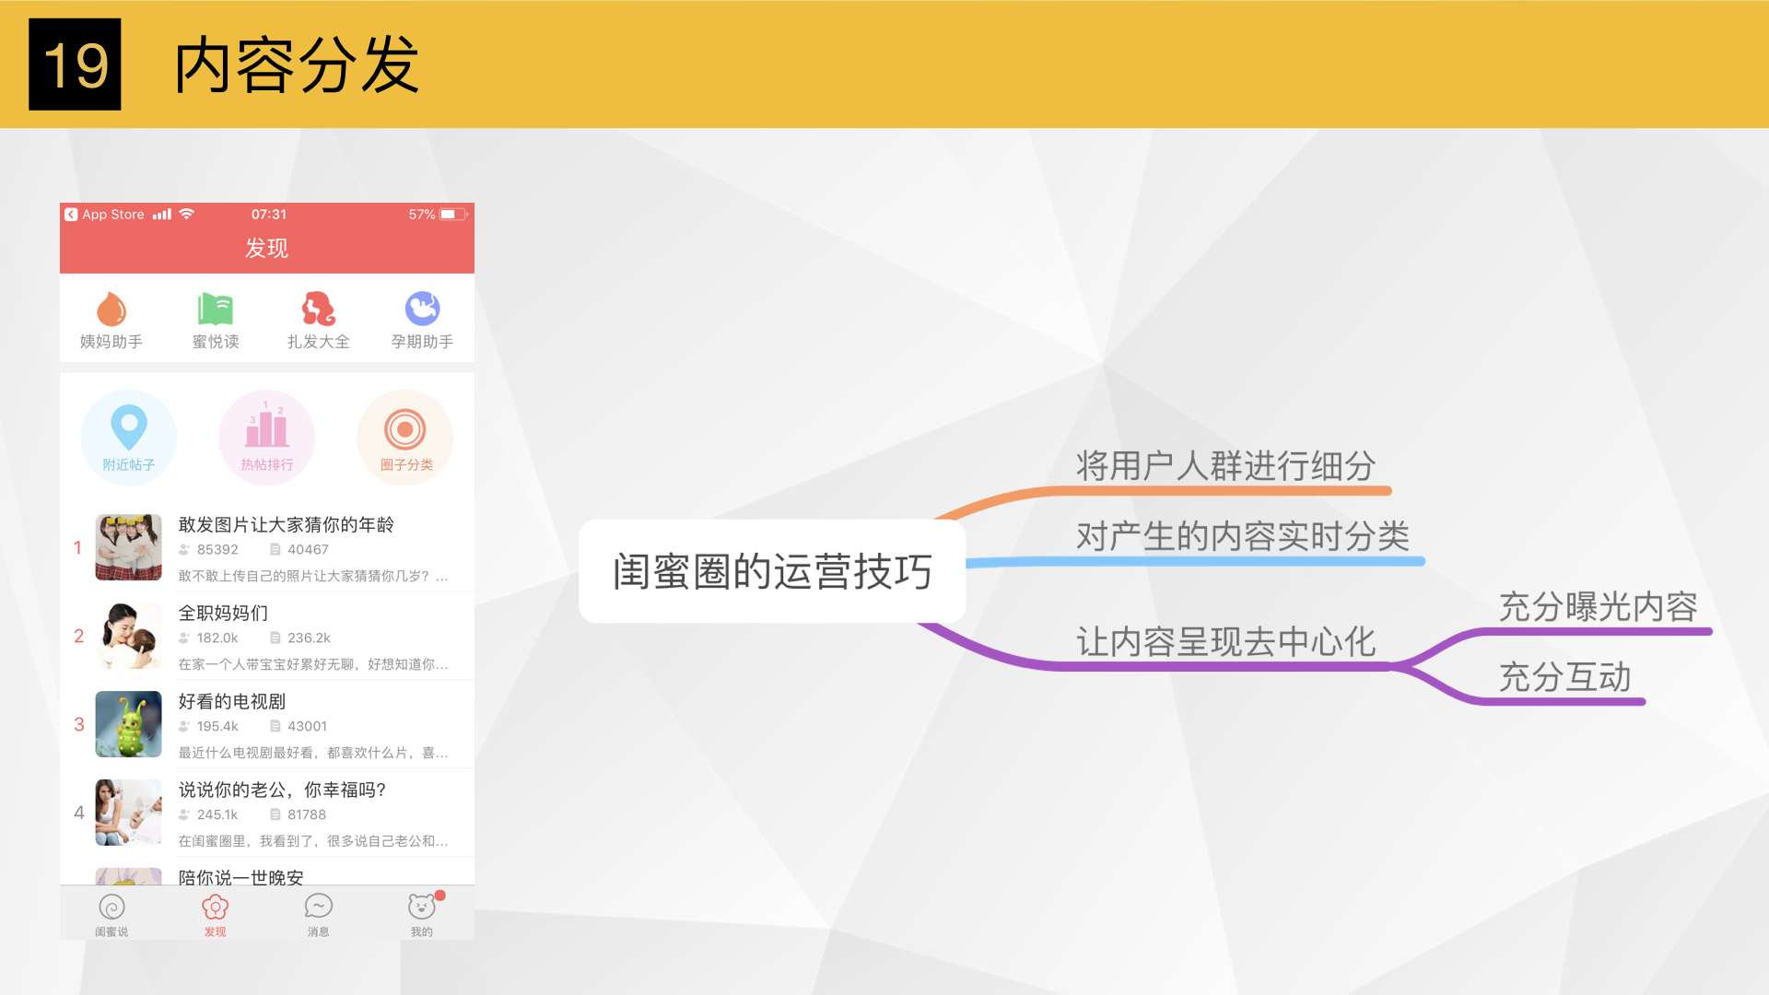1769x995 pixels.
Task: Open circle title 全职妈妈们
Action: 223,613
